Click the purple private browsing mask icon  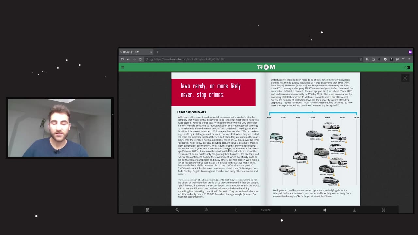pyautogui.click(x=410, y=52)
